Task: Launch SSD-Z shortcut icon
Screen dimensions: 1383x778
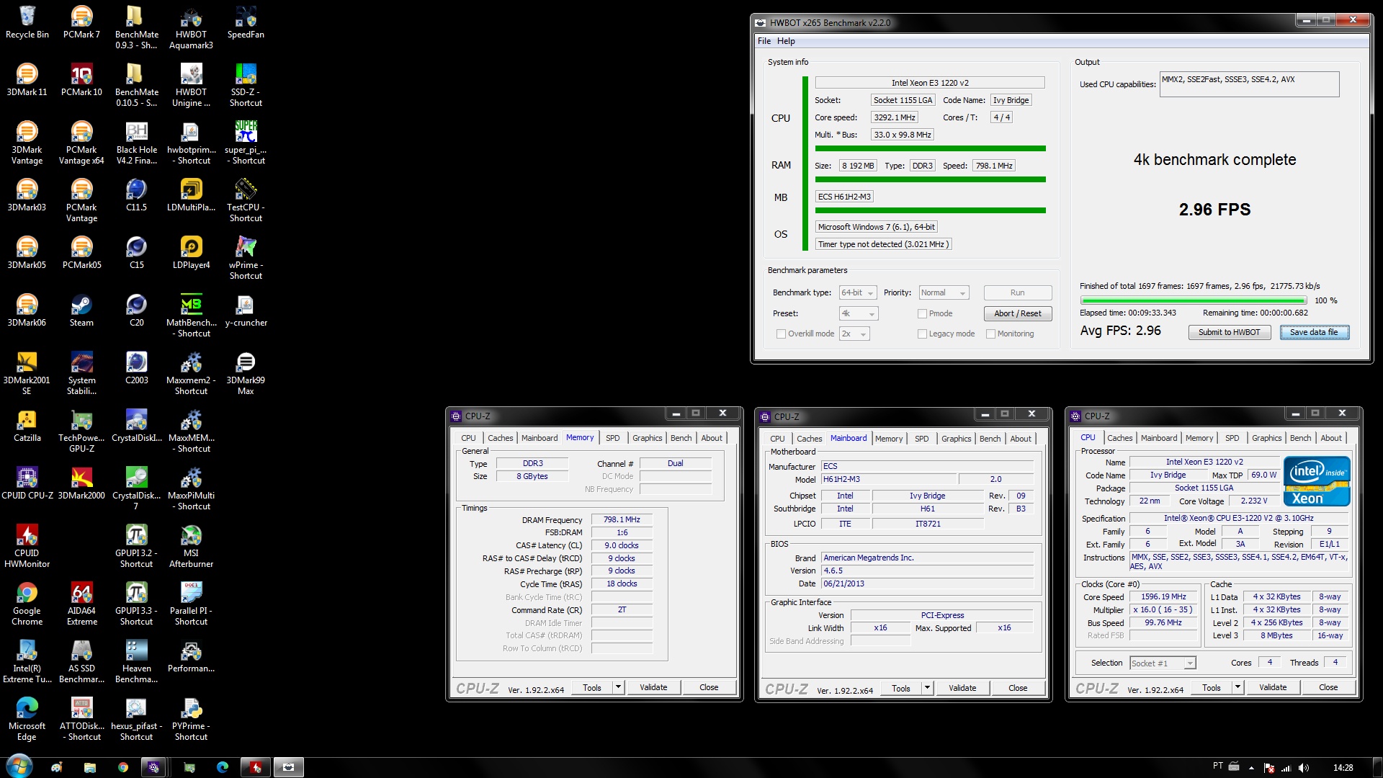Action: pyautogui.click(x=246, y=85)
